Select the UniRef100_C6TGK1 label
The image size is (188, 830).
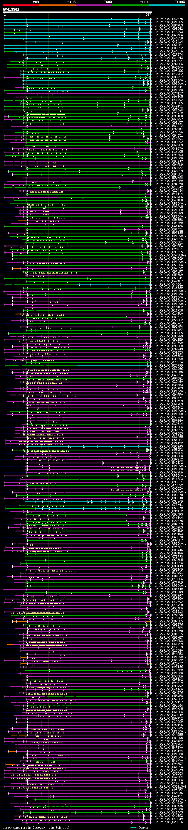click(x=169, y=45)
